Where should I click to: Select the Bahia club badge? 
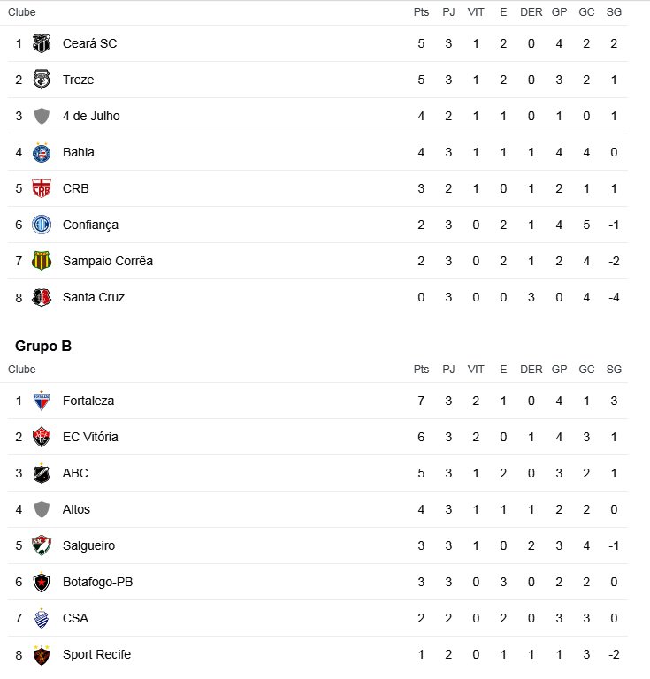tap(42, 152)
